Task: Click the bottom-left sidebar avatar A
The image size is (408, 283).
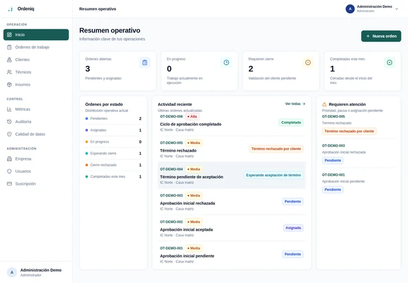Action: click(x=11, y=272)
